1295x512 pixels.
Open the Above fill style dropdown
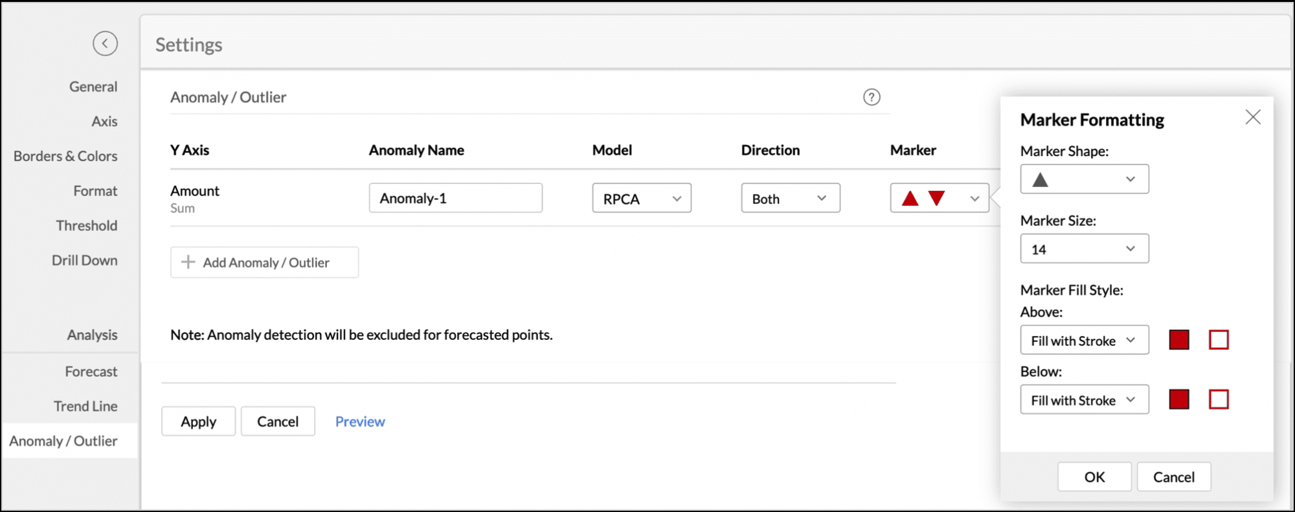1084,340
